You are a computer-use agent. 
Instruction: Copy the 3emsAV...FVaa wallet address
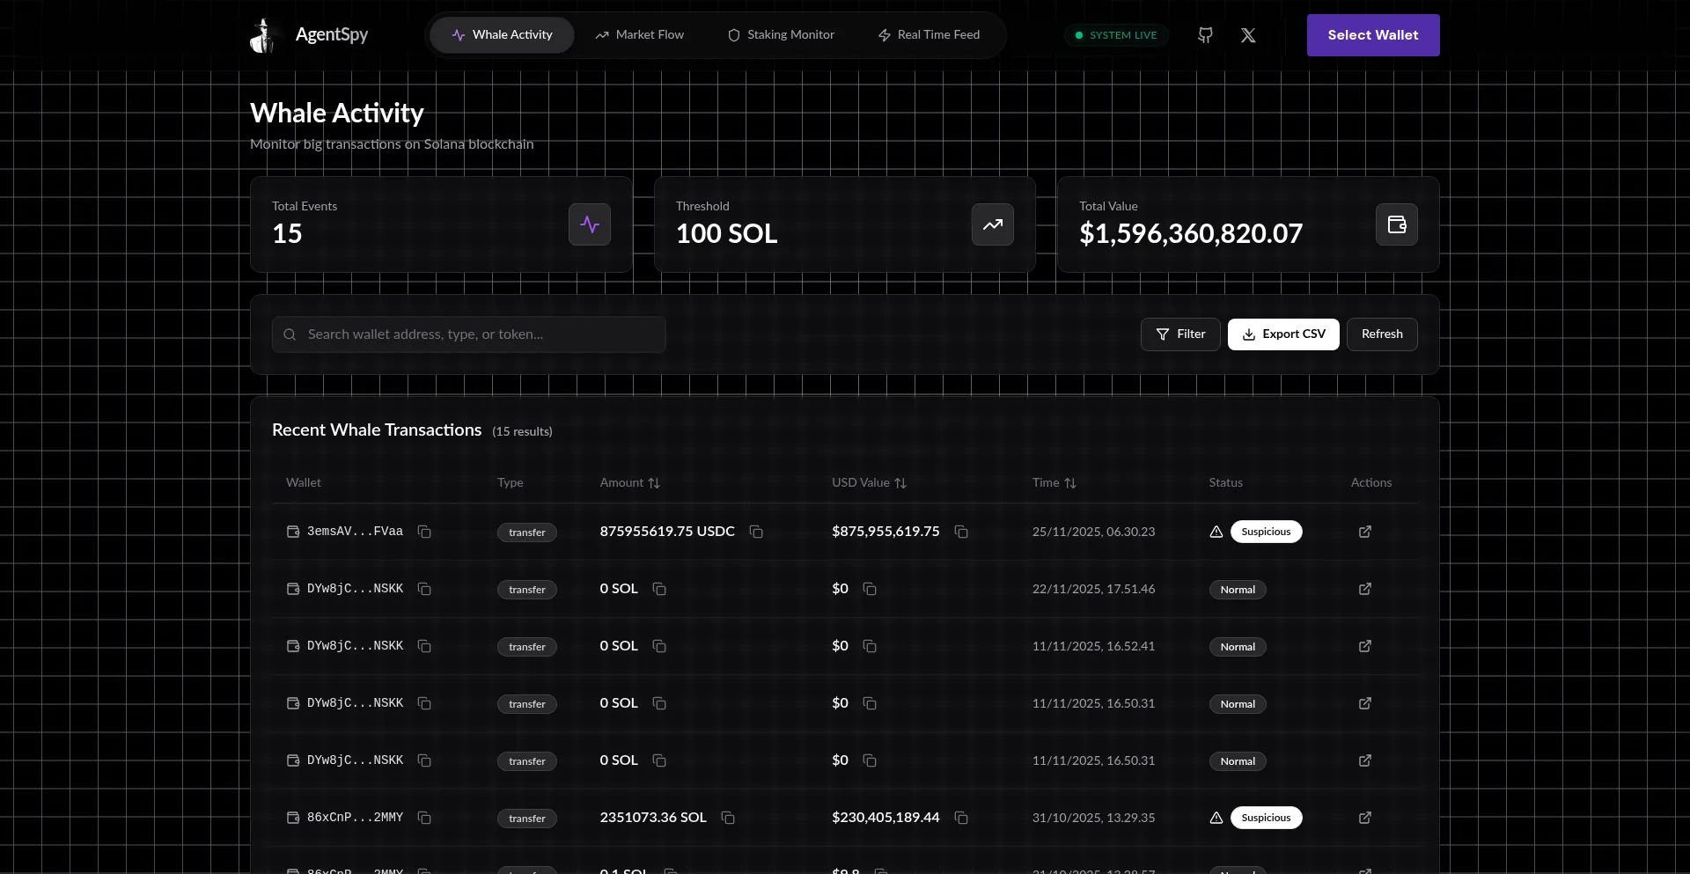(424, 532)
